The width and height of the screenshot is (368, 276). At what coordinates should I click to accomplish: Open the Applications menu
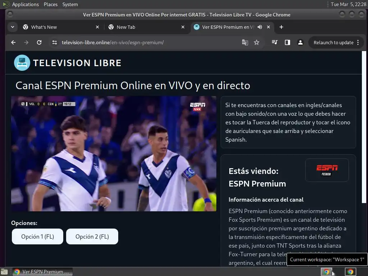coord(26,4)
